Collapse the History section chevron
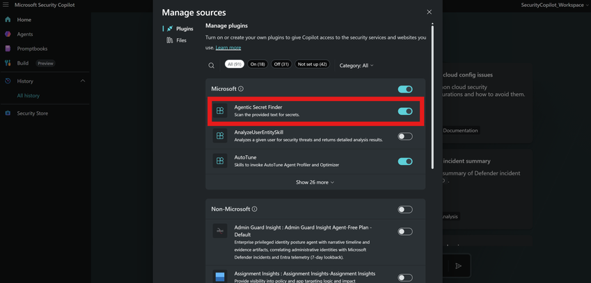The width and height of the screenshot is (591, 283). (x=83, y=81)
